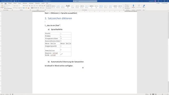This screenshot has height=95, width=169.
Task: Align text left
Action: point(32,8)
